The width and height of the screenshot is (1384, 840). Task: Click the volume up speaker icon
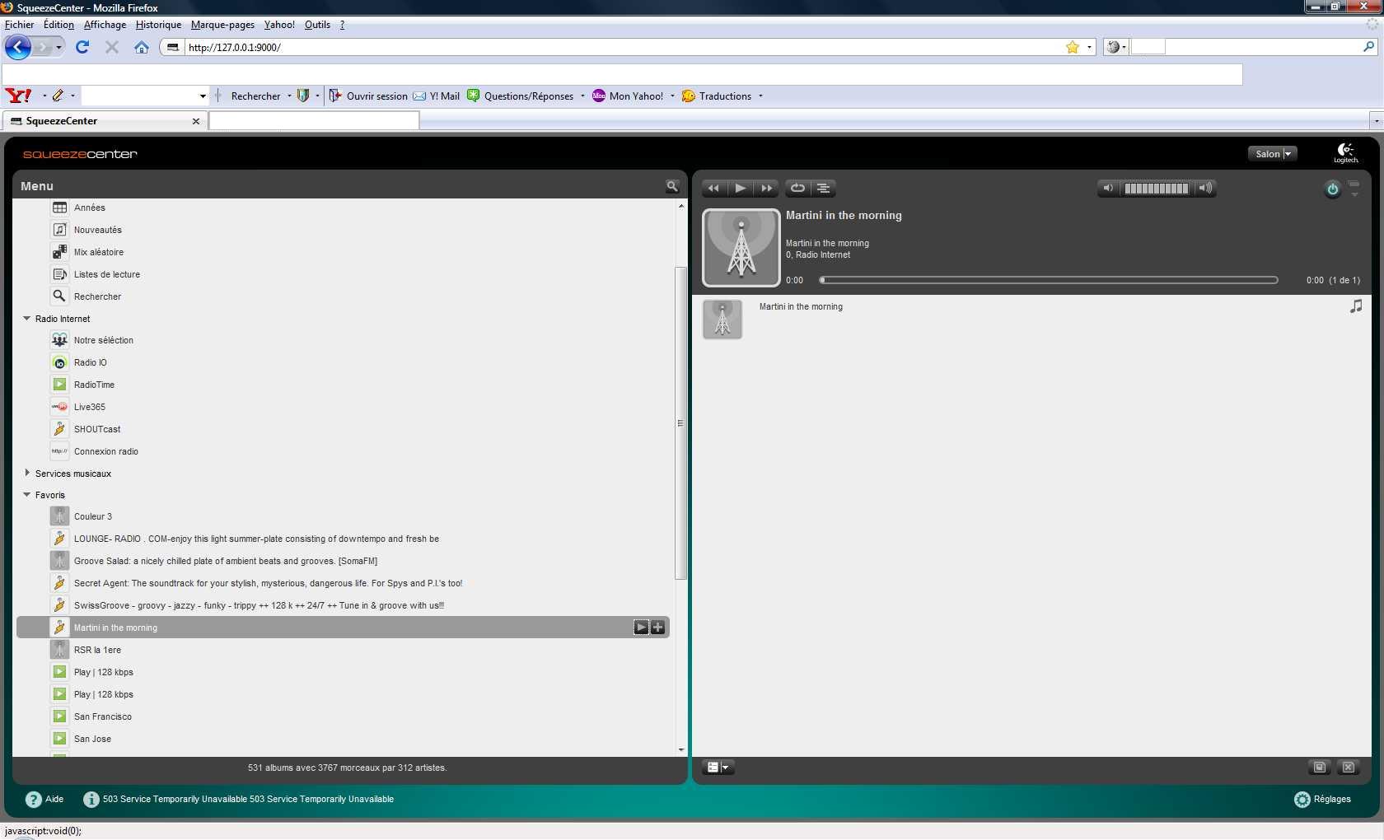[1205, 189]
